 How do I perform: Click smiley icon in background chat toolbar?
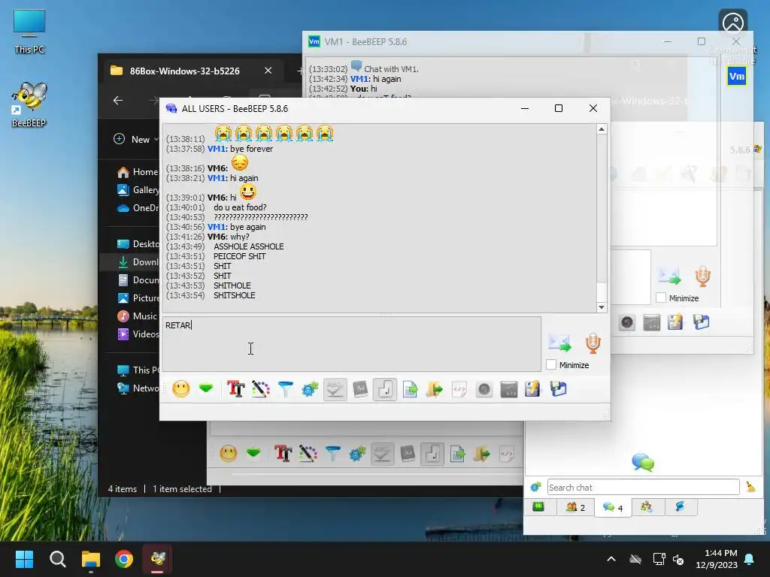[x=229, y=453]
